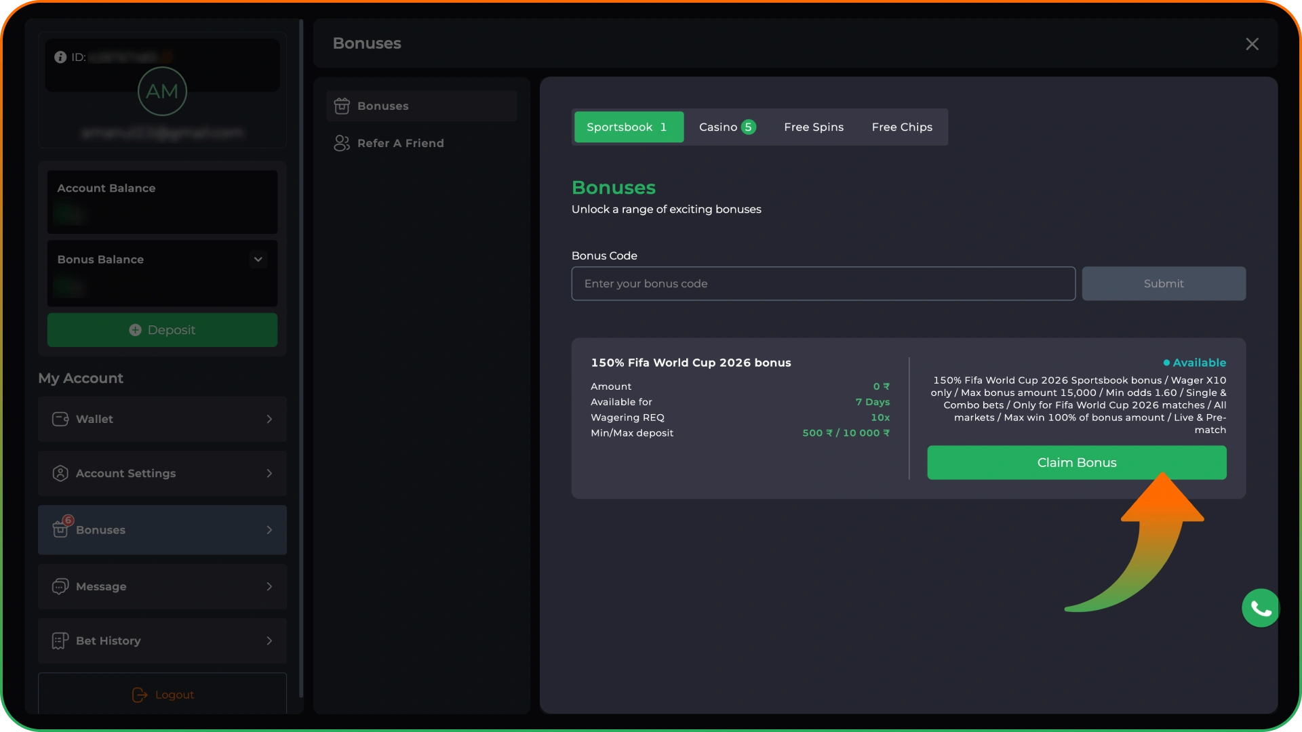Click the 500 ₹ / 10 000 ₹ deposit value

846,434
